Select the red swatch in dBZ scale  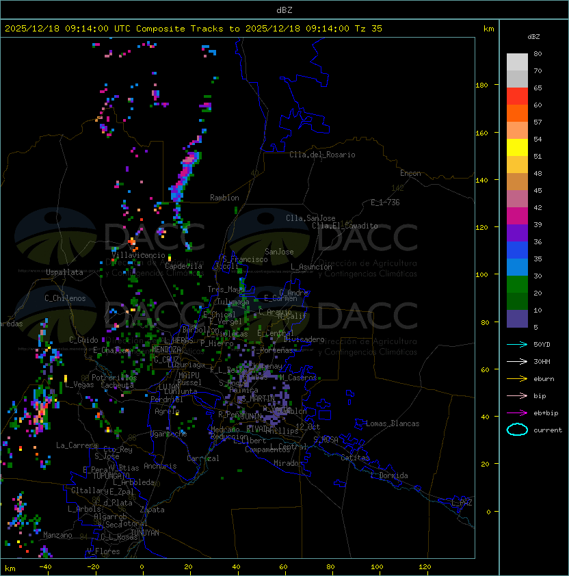[517, 96]
